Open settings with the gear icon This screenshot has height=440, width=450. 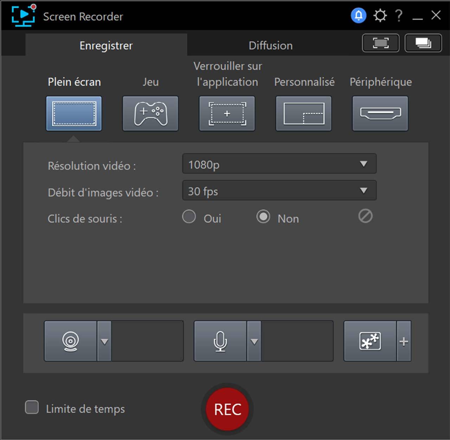tap(380, 15)
